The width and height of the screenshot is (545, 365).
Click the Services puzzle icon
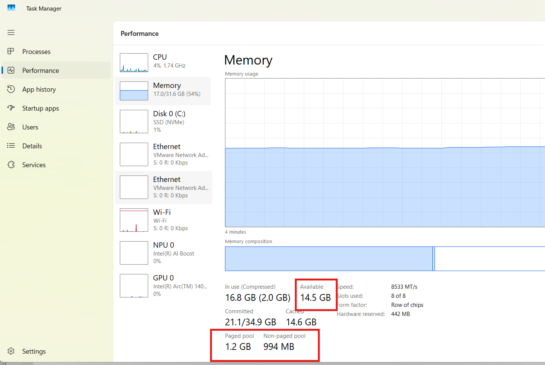[11, 165]
